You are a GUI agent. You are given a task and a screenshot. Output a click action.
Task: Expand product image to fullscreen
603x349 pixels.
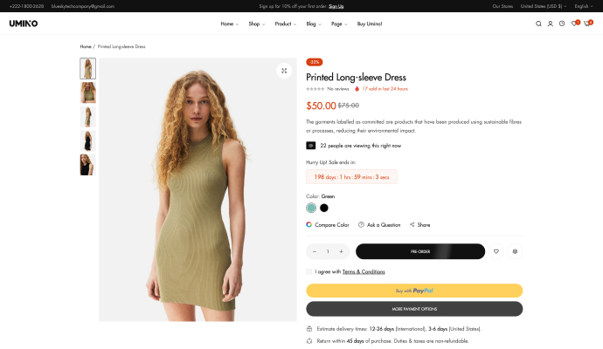coord(283,71)
